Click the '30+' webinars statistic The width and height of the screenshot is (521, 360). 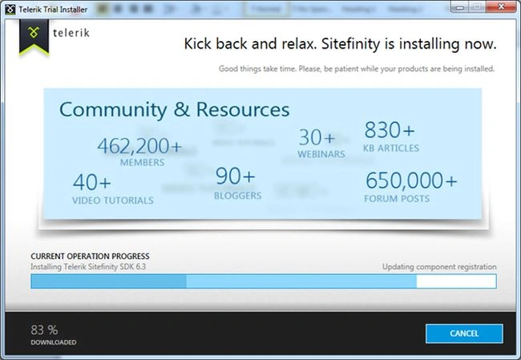click(x=321, y=144)
